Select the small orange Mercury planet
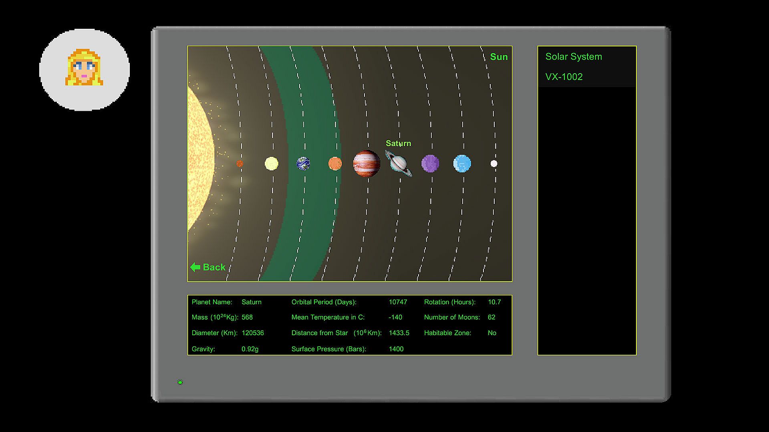 coord(240,164)
